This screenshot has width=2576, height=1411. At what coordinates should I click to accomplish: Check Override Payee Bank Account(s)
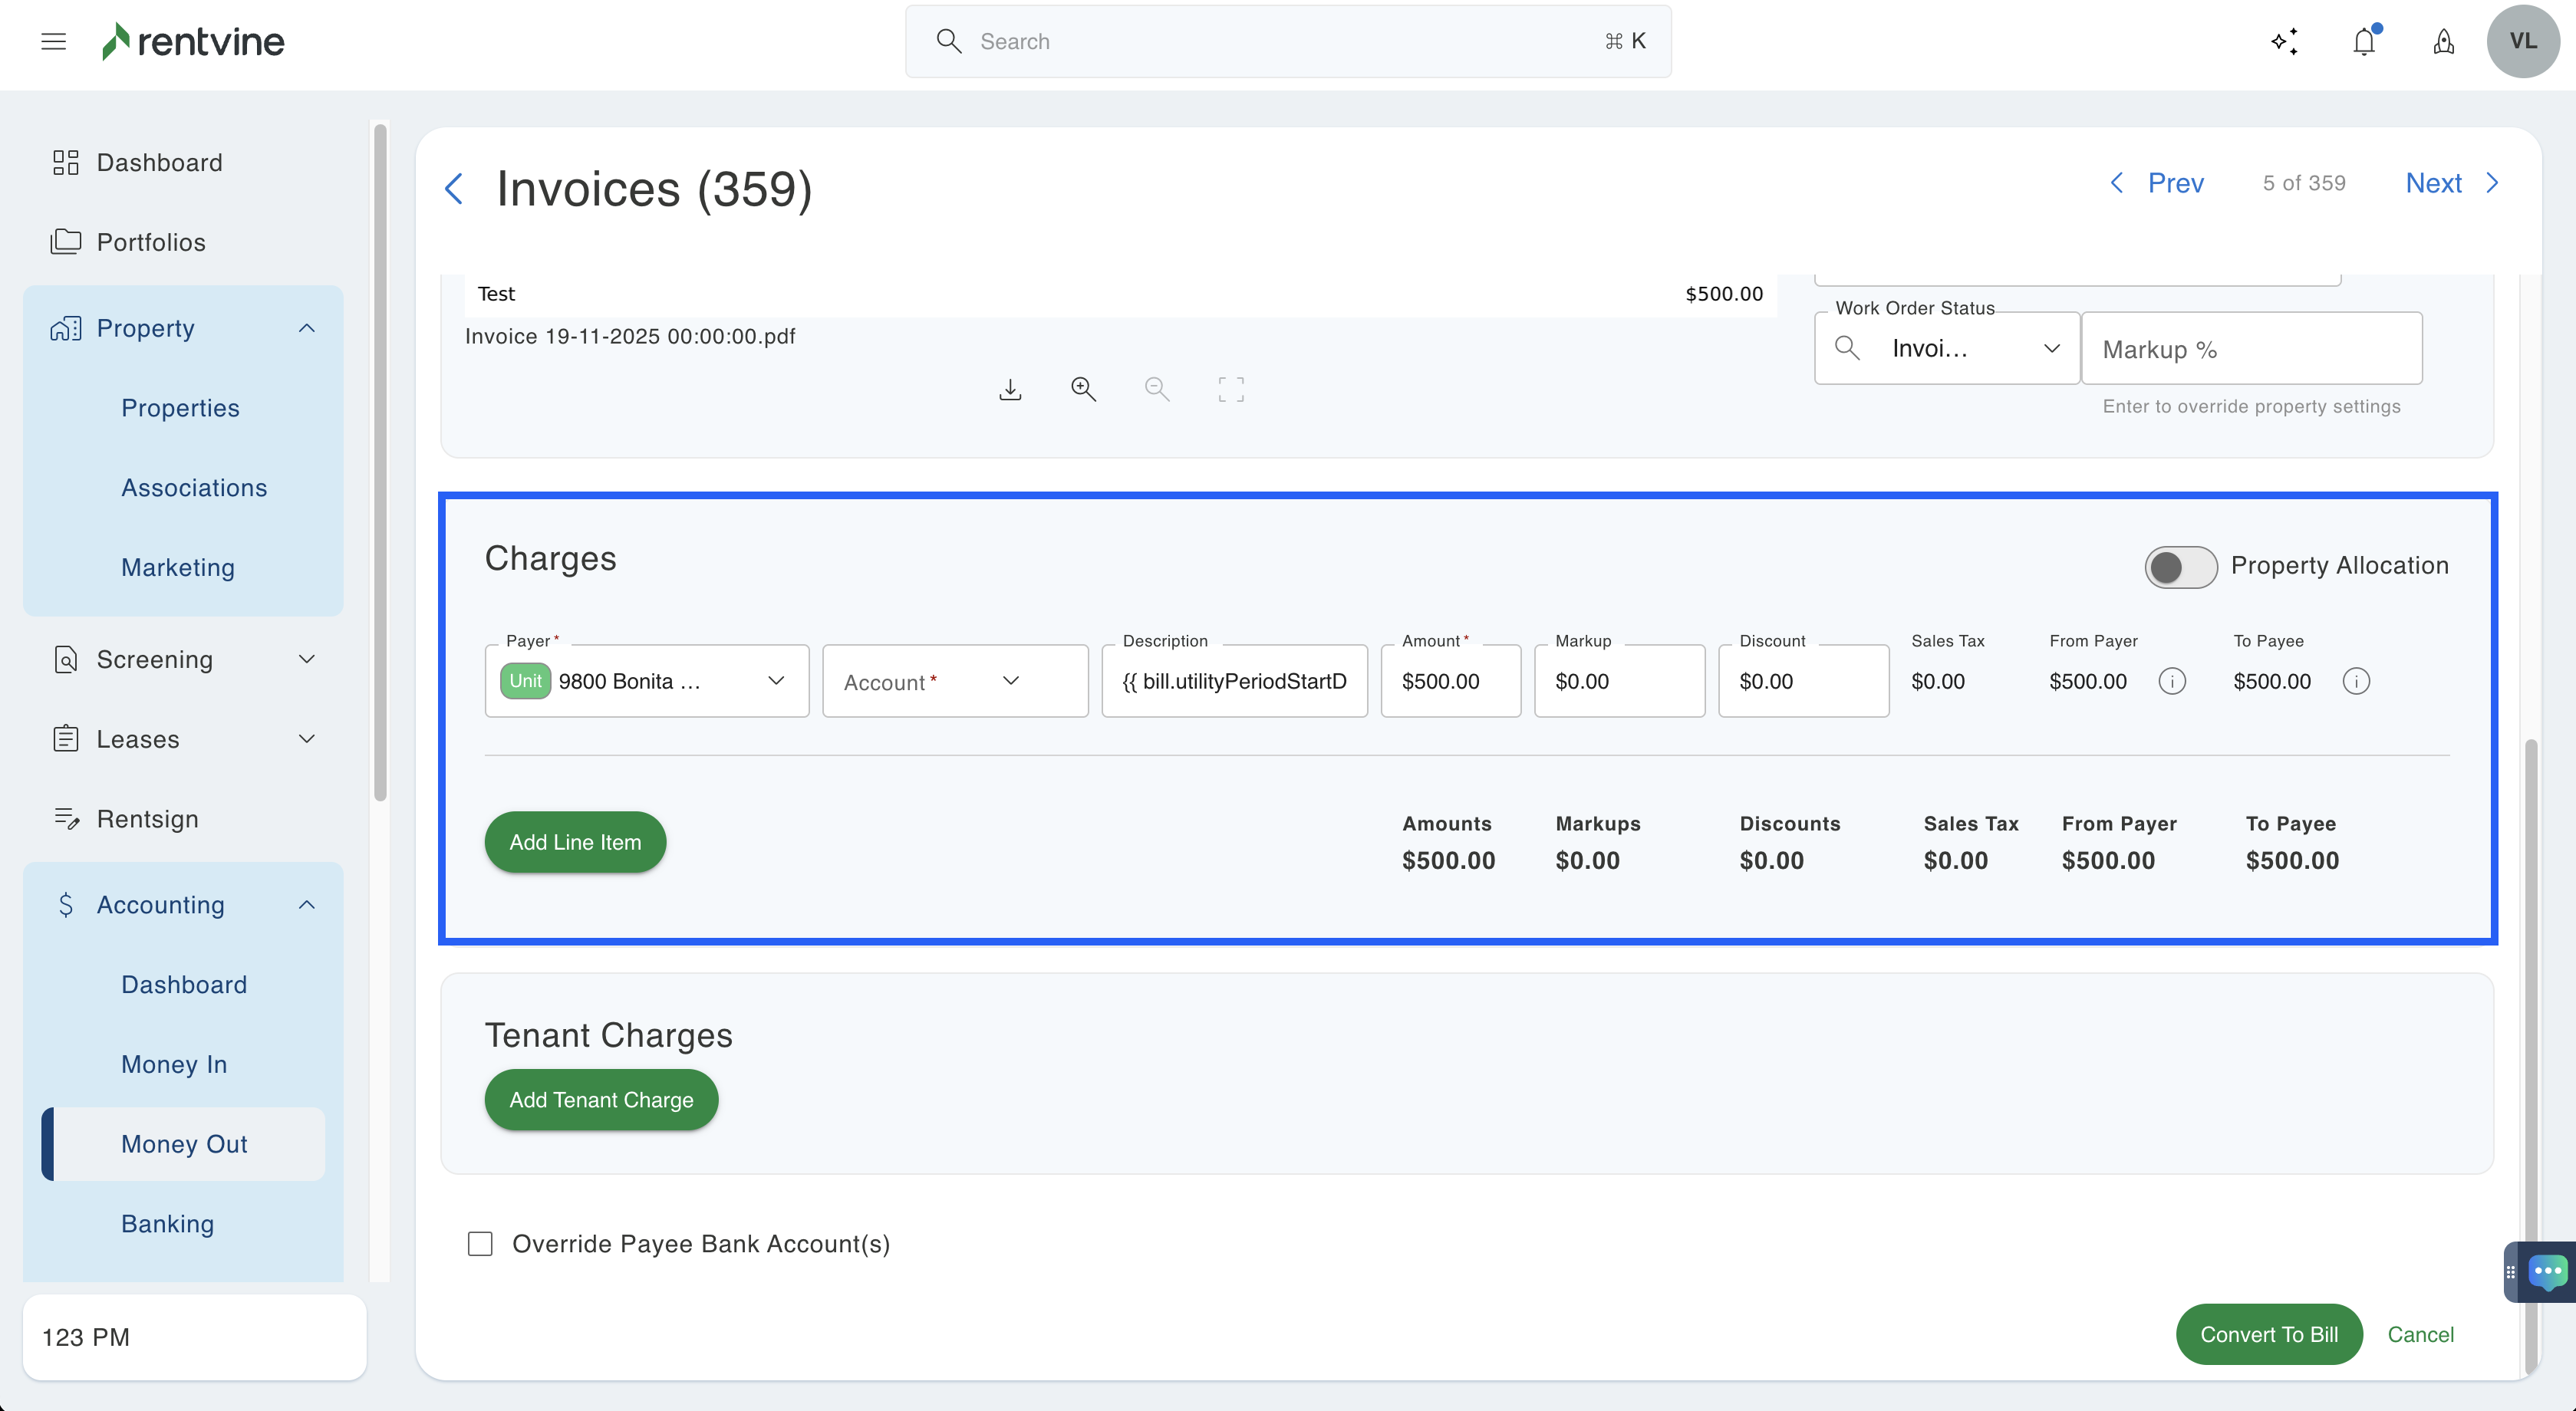tap(480, 1244)
